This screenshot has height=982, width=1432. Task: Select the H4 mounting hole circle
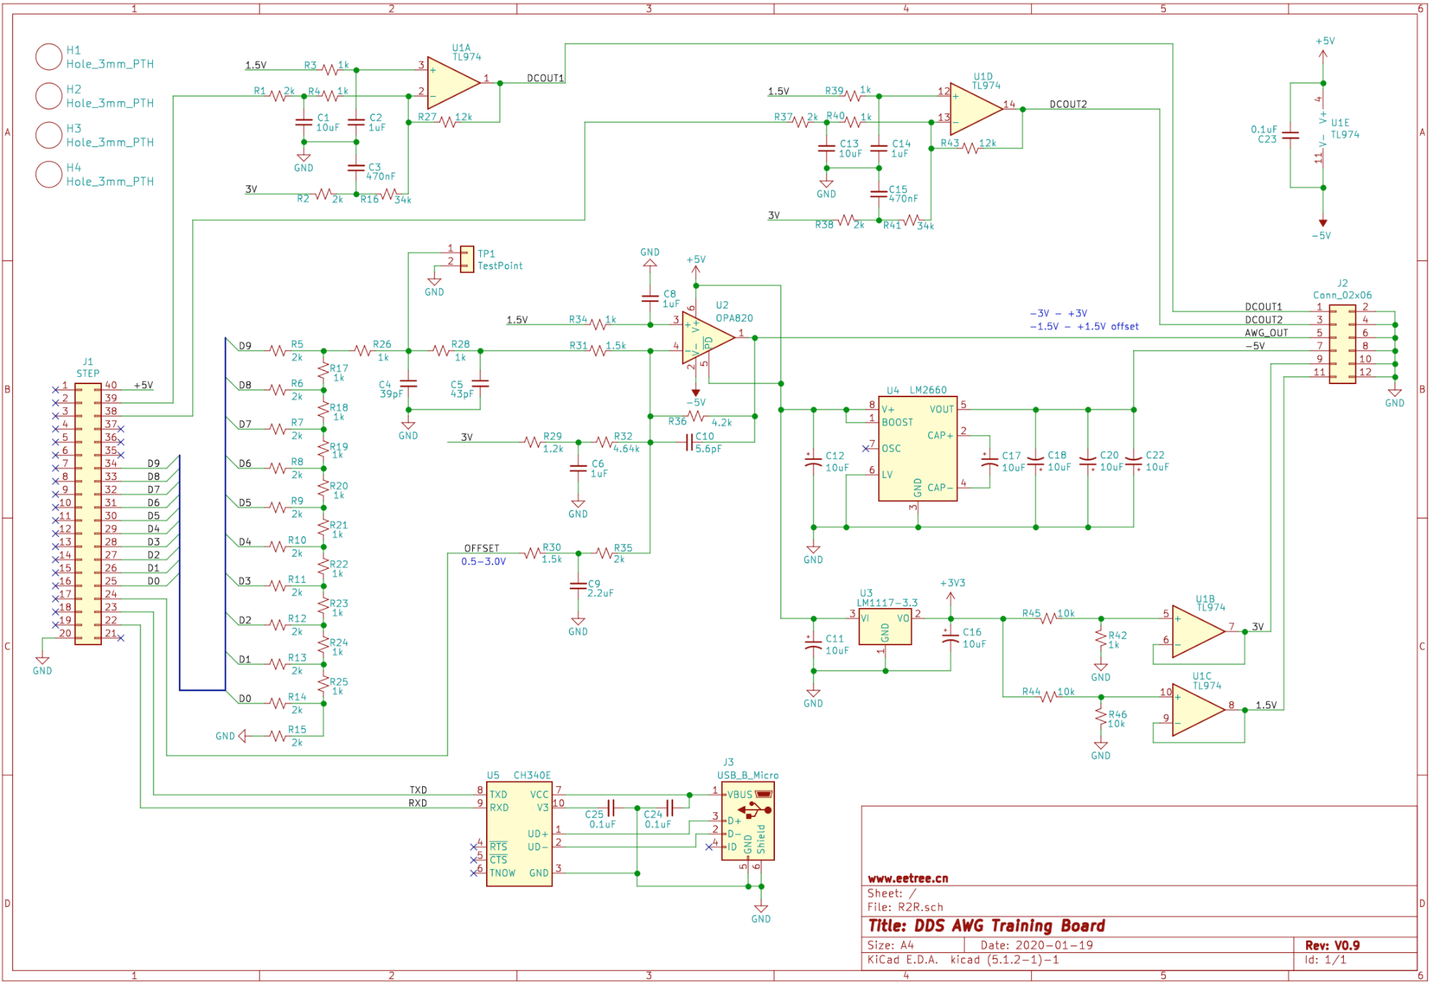49,175
